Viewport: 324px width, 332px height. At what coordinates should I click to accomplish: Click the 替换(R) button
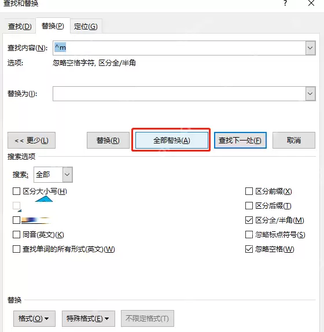(x=108, y=141)
